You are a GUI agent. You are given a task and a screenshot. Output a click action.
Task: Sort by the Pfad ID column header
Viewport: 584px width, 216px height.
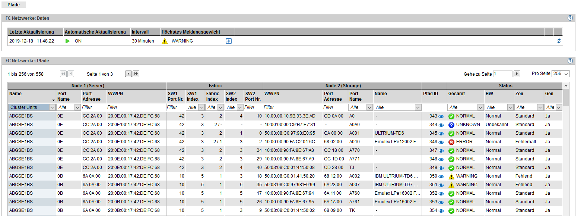pyautogui.click(x=434, y=96)
